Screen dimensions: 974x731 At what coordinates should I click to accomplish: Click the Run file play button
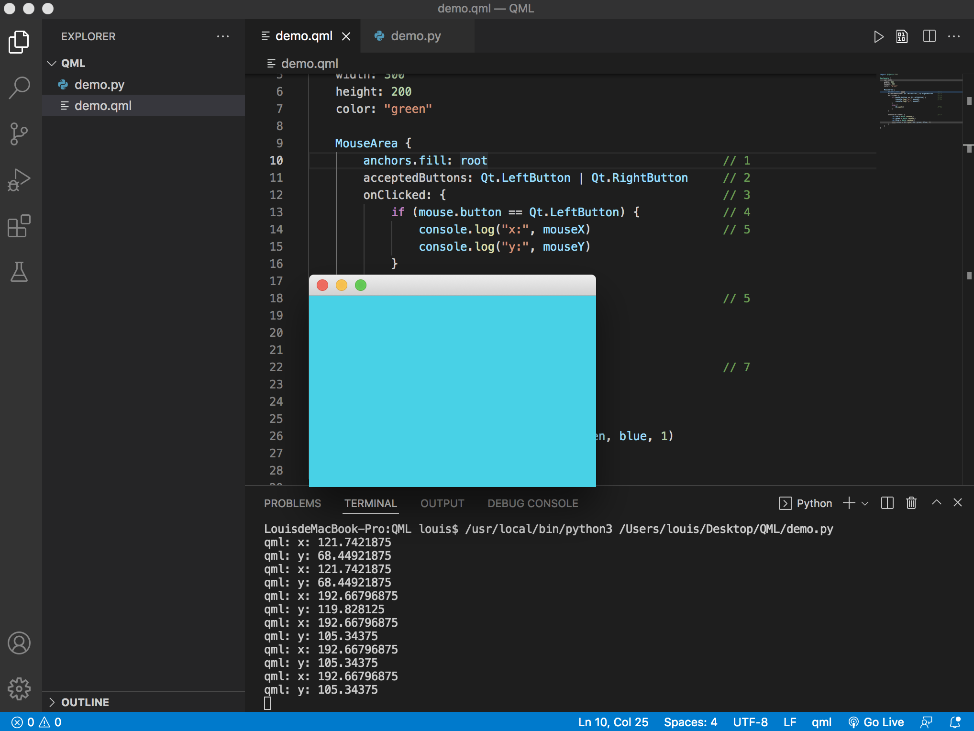pos(878,37)
